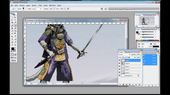Viewport: 170px width, 95px height.
Task: Swap foreground and background colors
Action: (15, 47)
